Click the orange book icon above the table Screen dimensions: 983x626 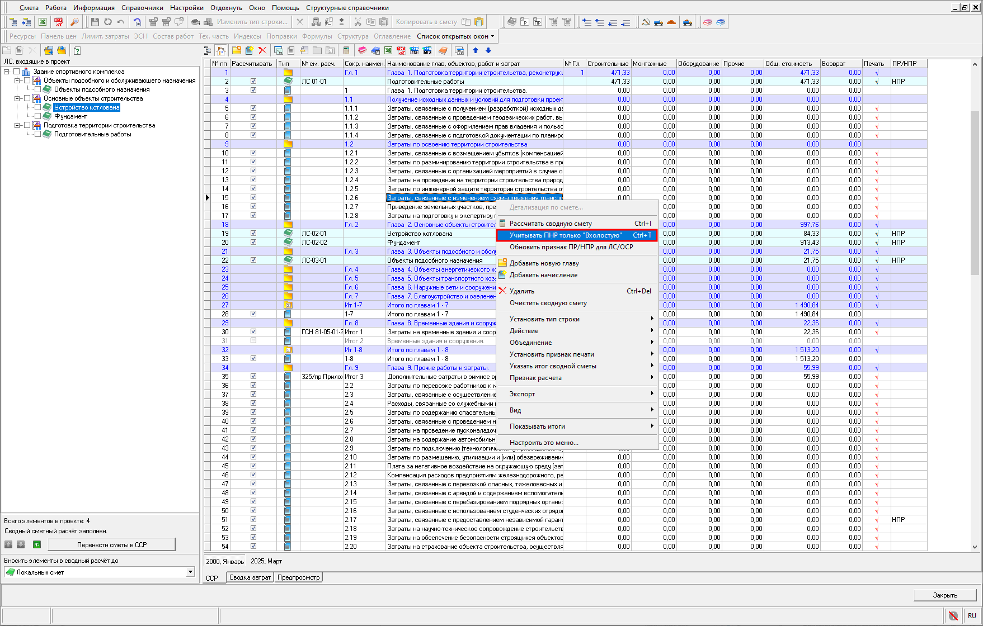(443, 50)
